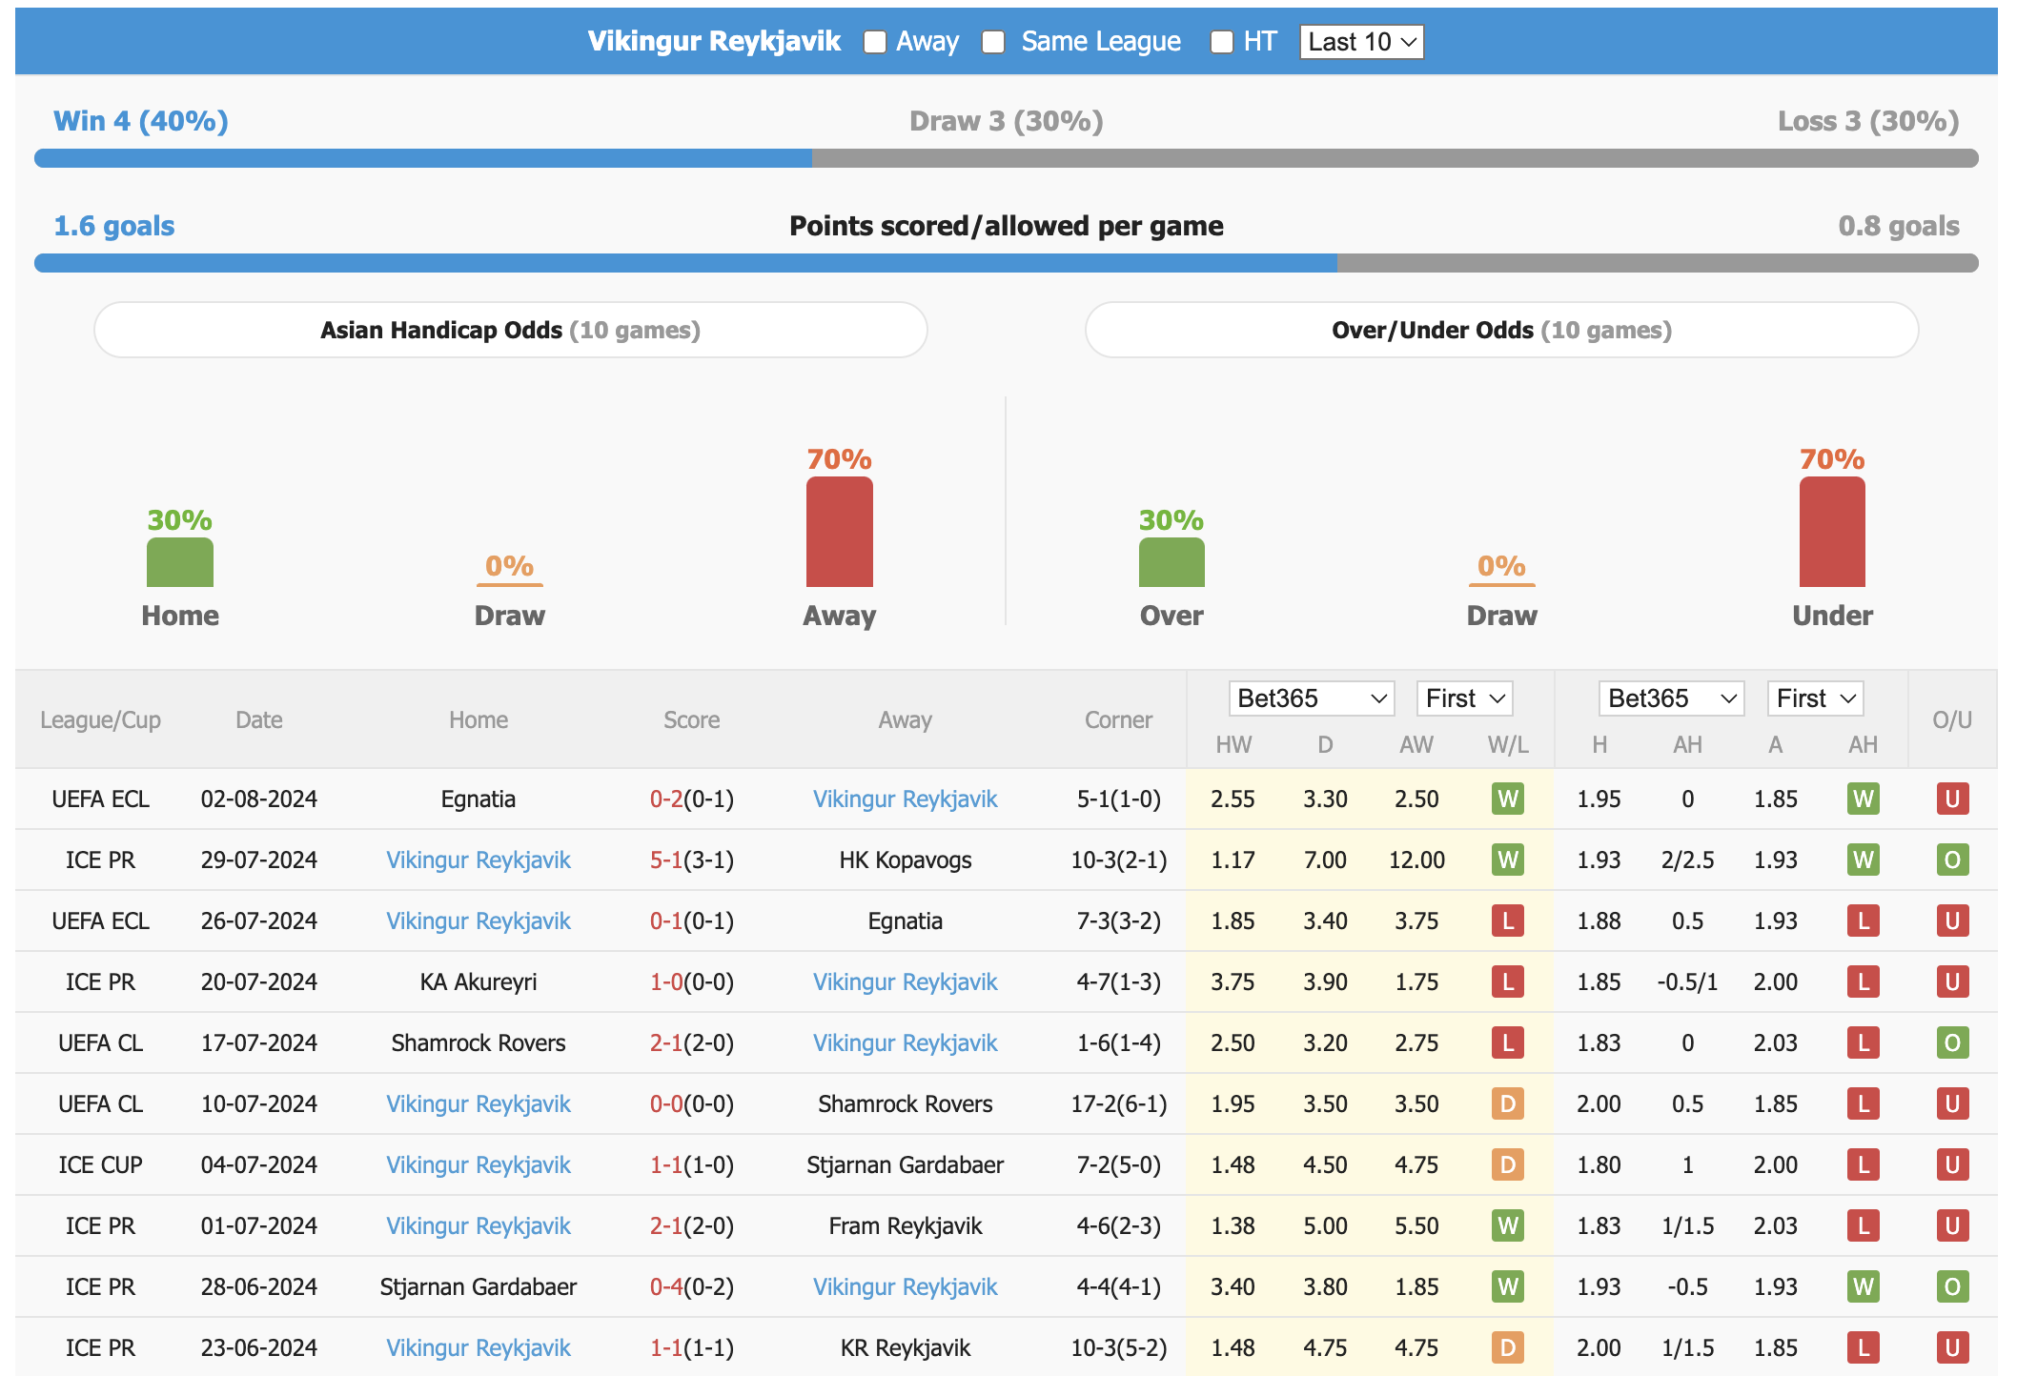Open the First dropdown beside handicap odds
The width and height of the screenshot is (2017, 1376).
pyautogui.click(x=1815, y=698)
